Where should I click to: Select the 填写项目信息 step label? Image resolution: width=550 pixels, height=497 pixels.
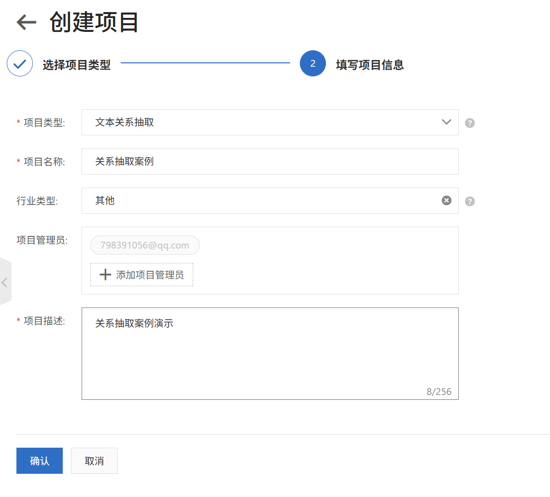pyautogui.click(x=369, y=65)
